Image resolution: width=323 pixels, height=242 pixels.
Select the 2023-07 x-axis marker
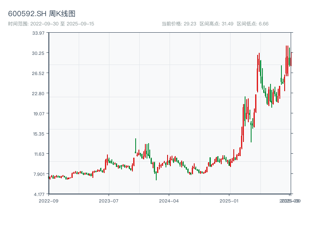click(x=109, y=201)
